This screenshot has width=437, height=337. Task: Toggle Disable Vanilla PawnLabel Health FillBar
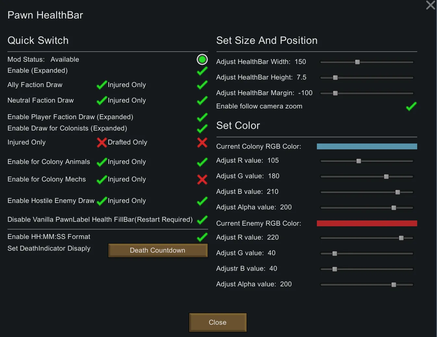pos(202,220)
